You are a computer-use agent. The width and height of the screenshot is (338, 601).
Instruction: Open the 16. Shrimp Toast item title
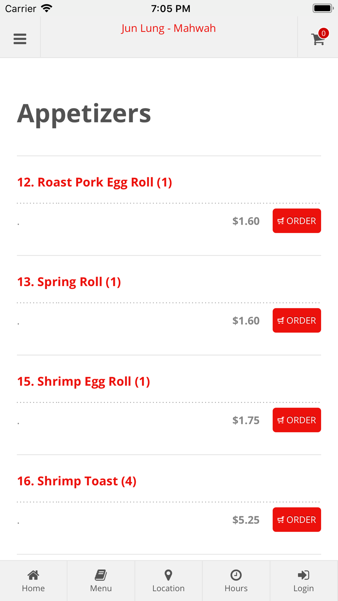[77, 481]
